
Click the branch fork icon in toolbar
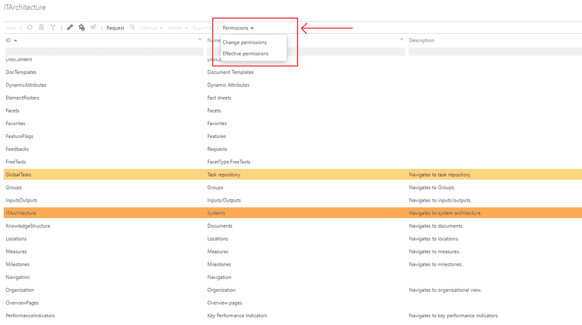52,27
